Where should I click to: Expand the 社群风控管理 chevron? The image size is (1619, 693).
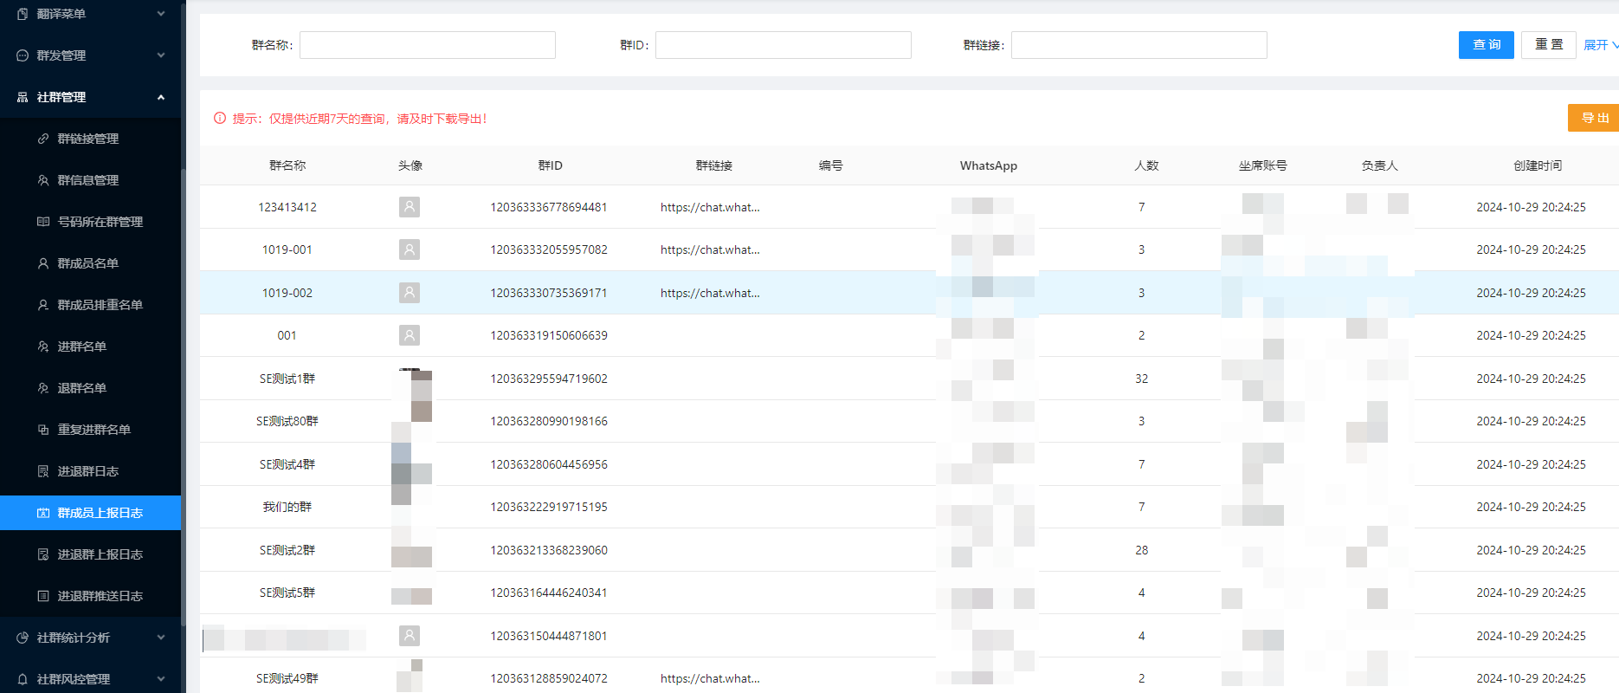(x=161, y=679)
